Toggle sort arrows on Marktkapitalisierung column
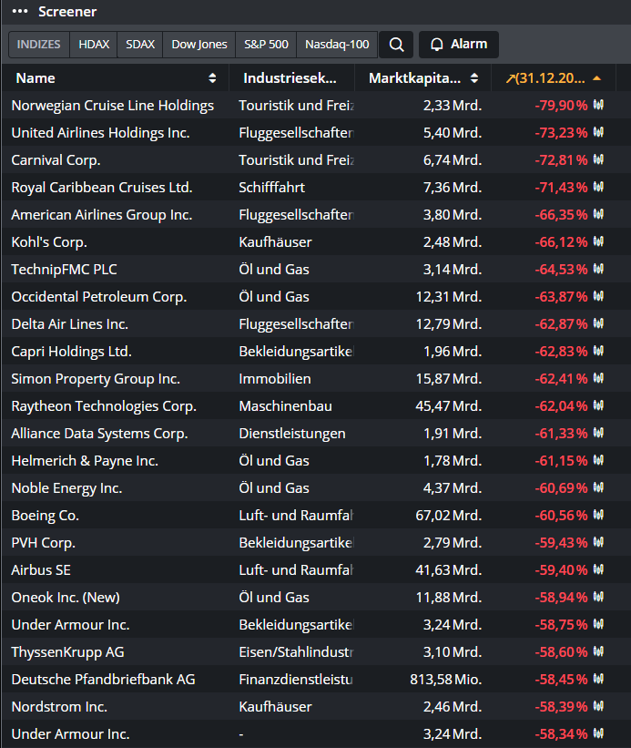 coord(473,78)
